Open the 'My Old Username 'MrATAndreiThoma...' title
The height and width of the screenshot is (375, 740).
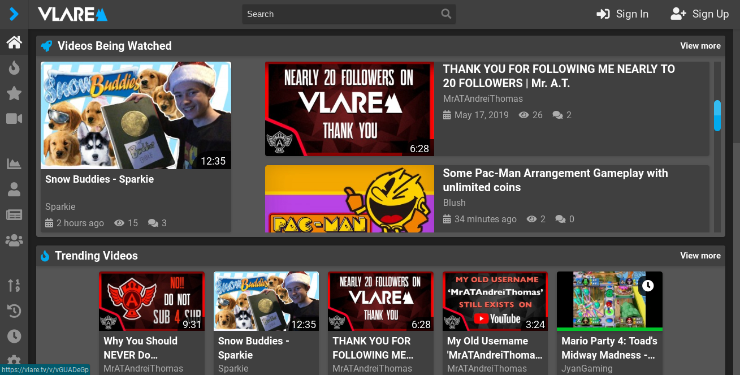(x=495, y=348)
